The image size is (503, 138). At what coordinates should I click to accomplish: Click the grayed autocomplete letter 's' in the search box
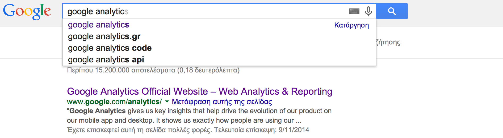point(127,12)
